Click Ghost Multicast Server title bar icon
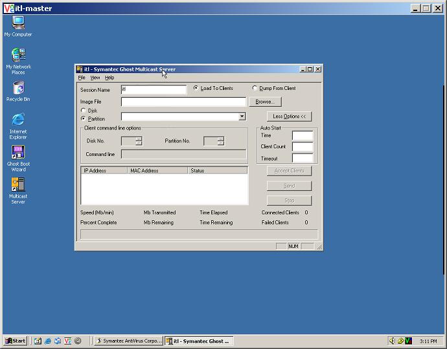 (x=80, y=69)
